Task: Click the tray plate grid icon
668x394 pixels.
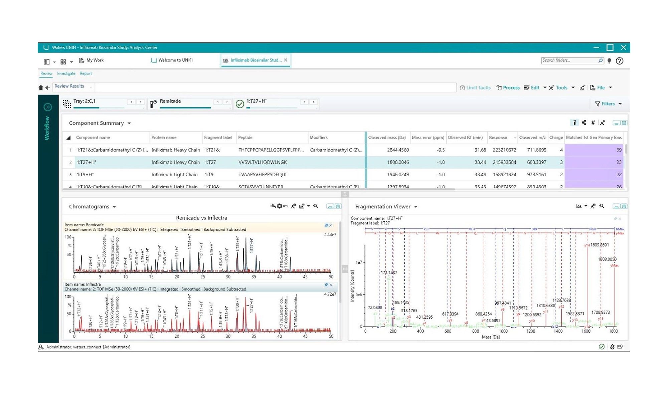Action: click(67, 104)
